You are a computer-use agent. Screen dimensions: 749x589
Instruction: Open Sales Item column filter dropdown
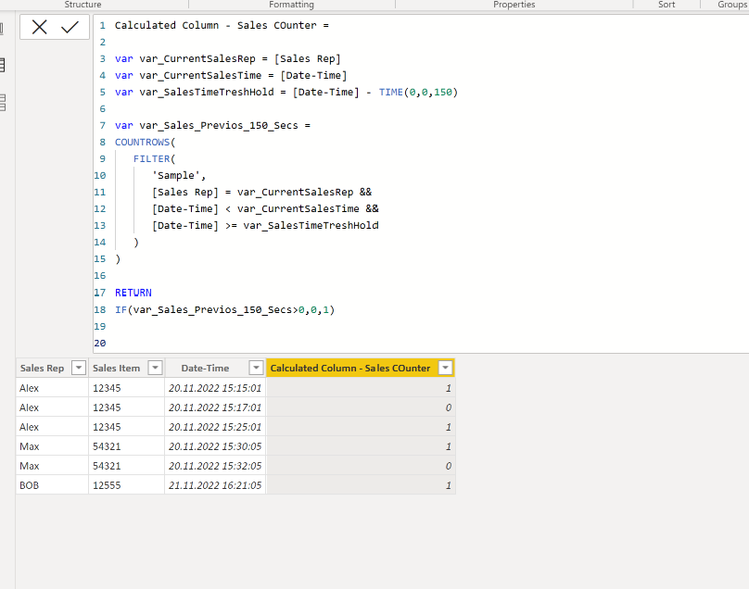tap(155, 368)
